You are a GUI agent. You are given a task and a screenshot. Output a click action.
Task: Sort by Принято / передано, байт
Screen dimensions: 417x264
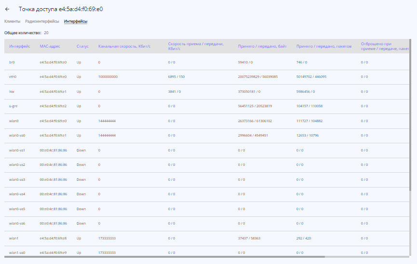(x=262, y=46)
